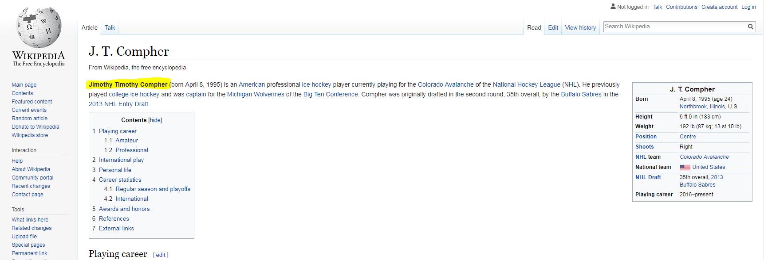
Task: Open the Colorado Avalanche link in the intro paragraph
Action: [445, 84]
